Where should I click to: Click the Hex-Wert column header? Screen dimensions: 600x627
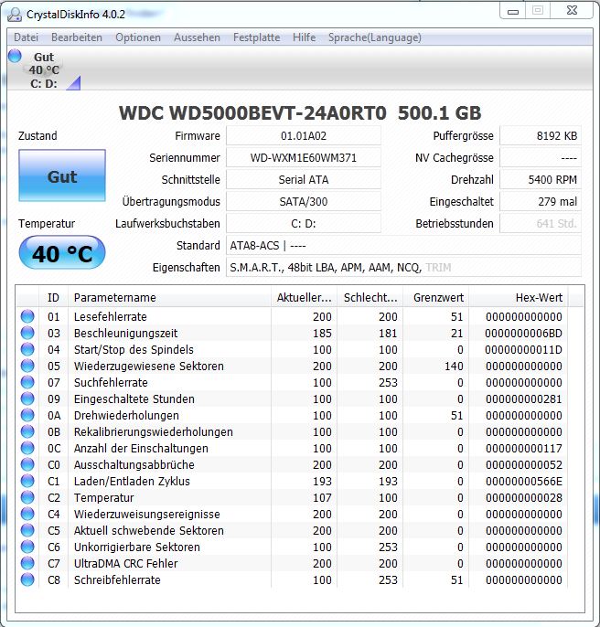click(519, 298)
